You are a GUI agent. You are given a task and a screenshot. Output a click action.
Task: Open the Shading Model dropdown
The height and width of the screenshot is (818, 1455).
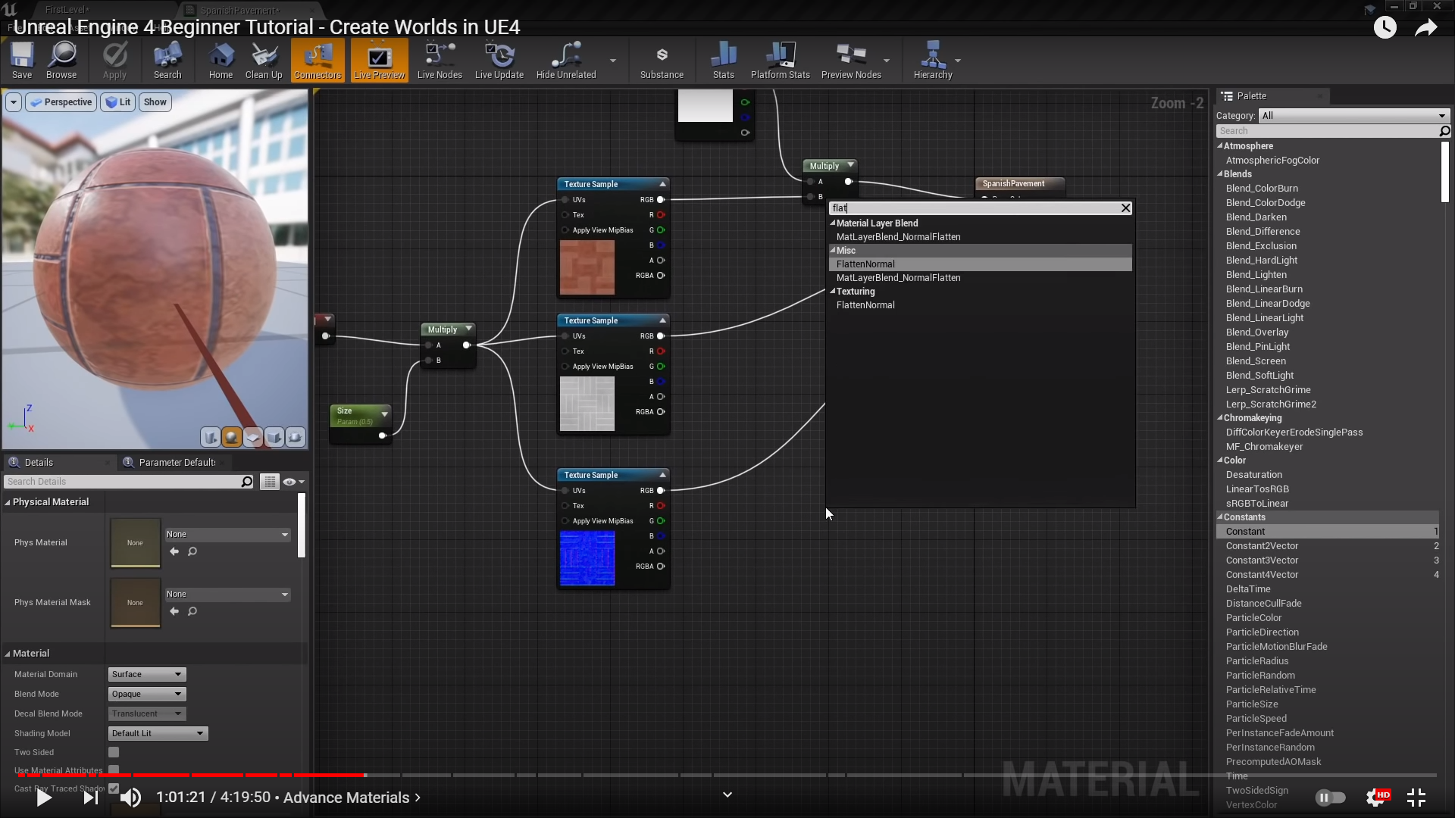click(x=158, y=733)
